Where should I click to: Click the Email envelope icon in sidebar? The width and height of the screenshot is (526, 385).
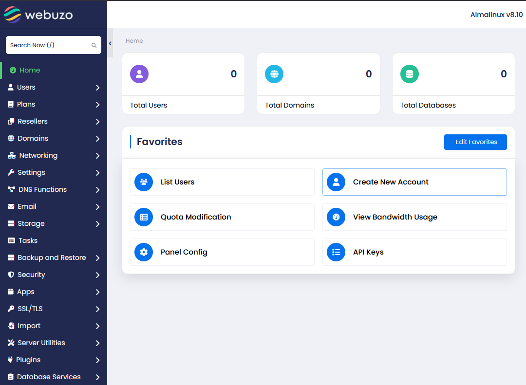point(11,206)
